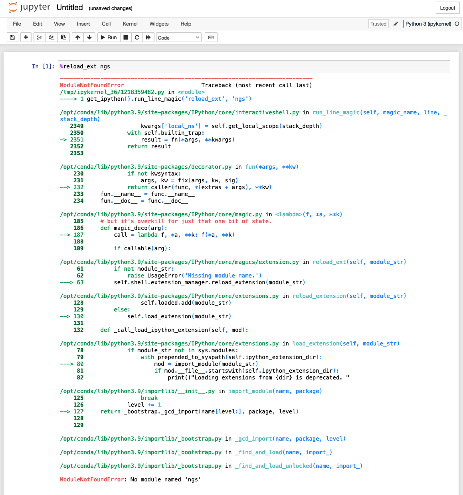Viewport: 463px width, 495px height.
Task: Click the Trusted notebook status button
Action: [378, 24]
